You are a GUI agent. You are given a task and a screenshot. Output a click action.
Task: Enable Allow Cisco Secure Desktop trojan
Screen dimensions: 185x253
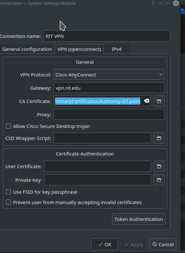pos(8,126)
